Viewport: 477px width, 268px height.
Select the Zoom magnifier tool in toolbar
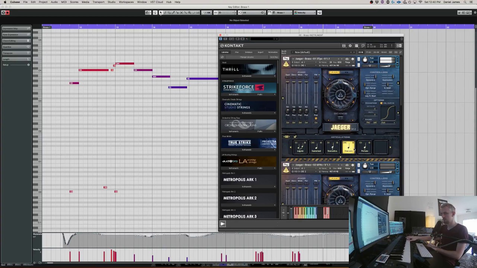pos(189,13)
